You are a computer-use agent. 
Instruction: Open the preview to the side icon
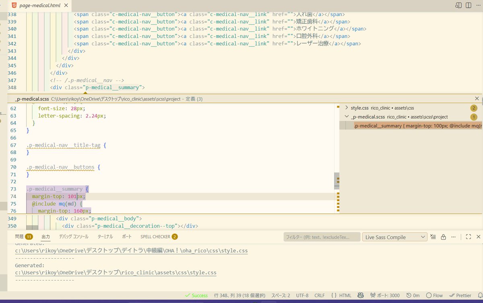[458, 5]
